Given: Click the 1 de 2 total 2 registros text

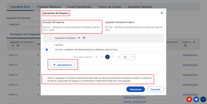Looking at the screenshot, I should pyautogui.click(x=82, y=57).
